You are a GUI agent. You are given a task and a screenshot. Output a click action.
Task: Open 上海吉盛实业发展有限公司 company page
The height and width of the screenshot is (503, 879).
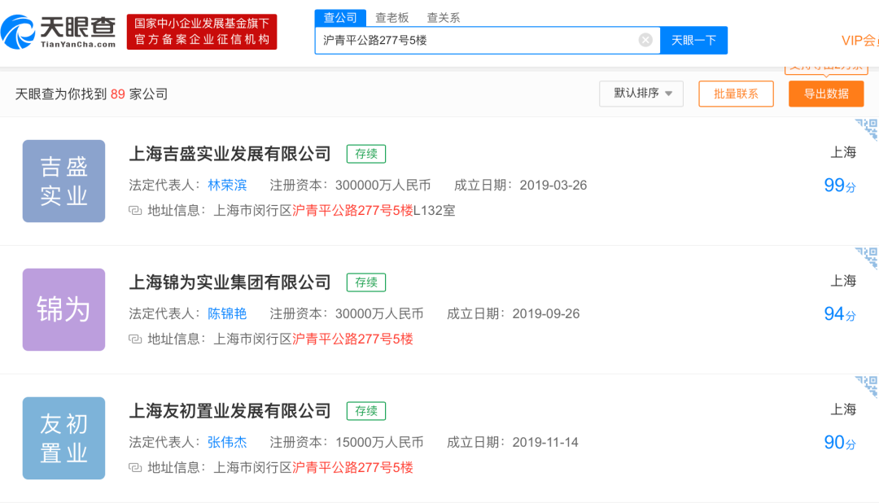[x=230, y=154]
